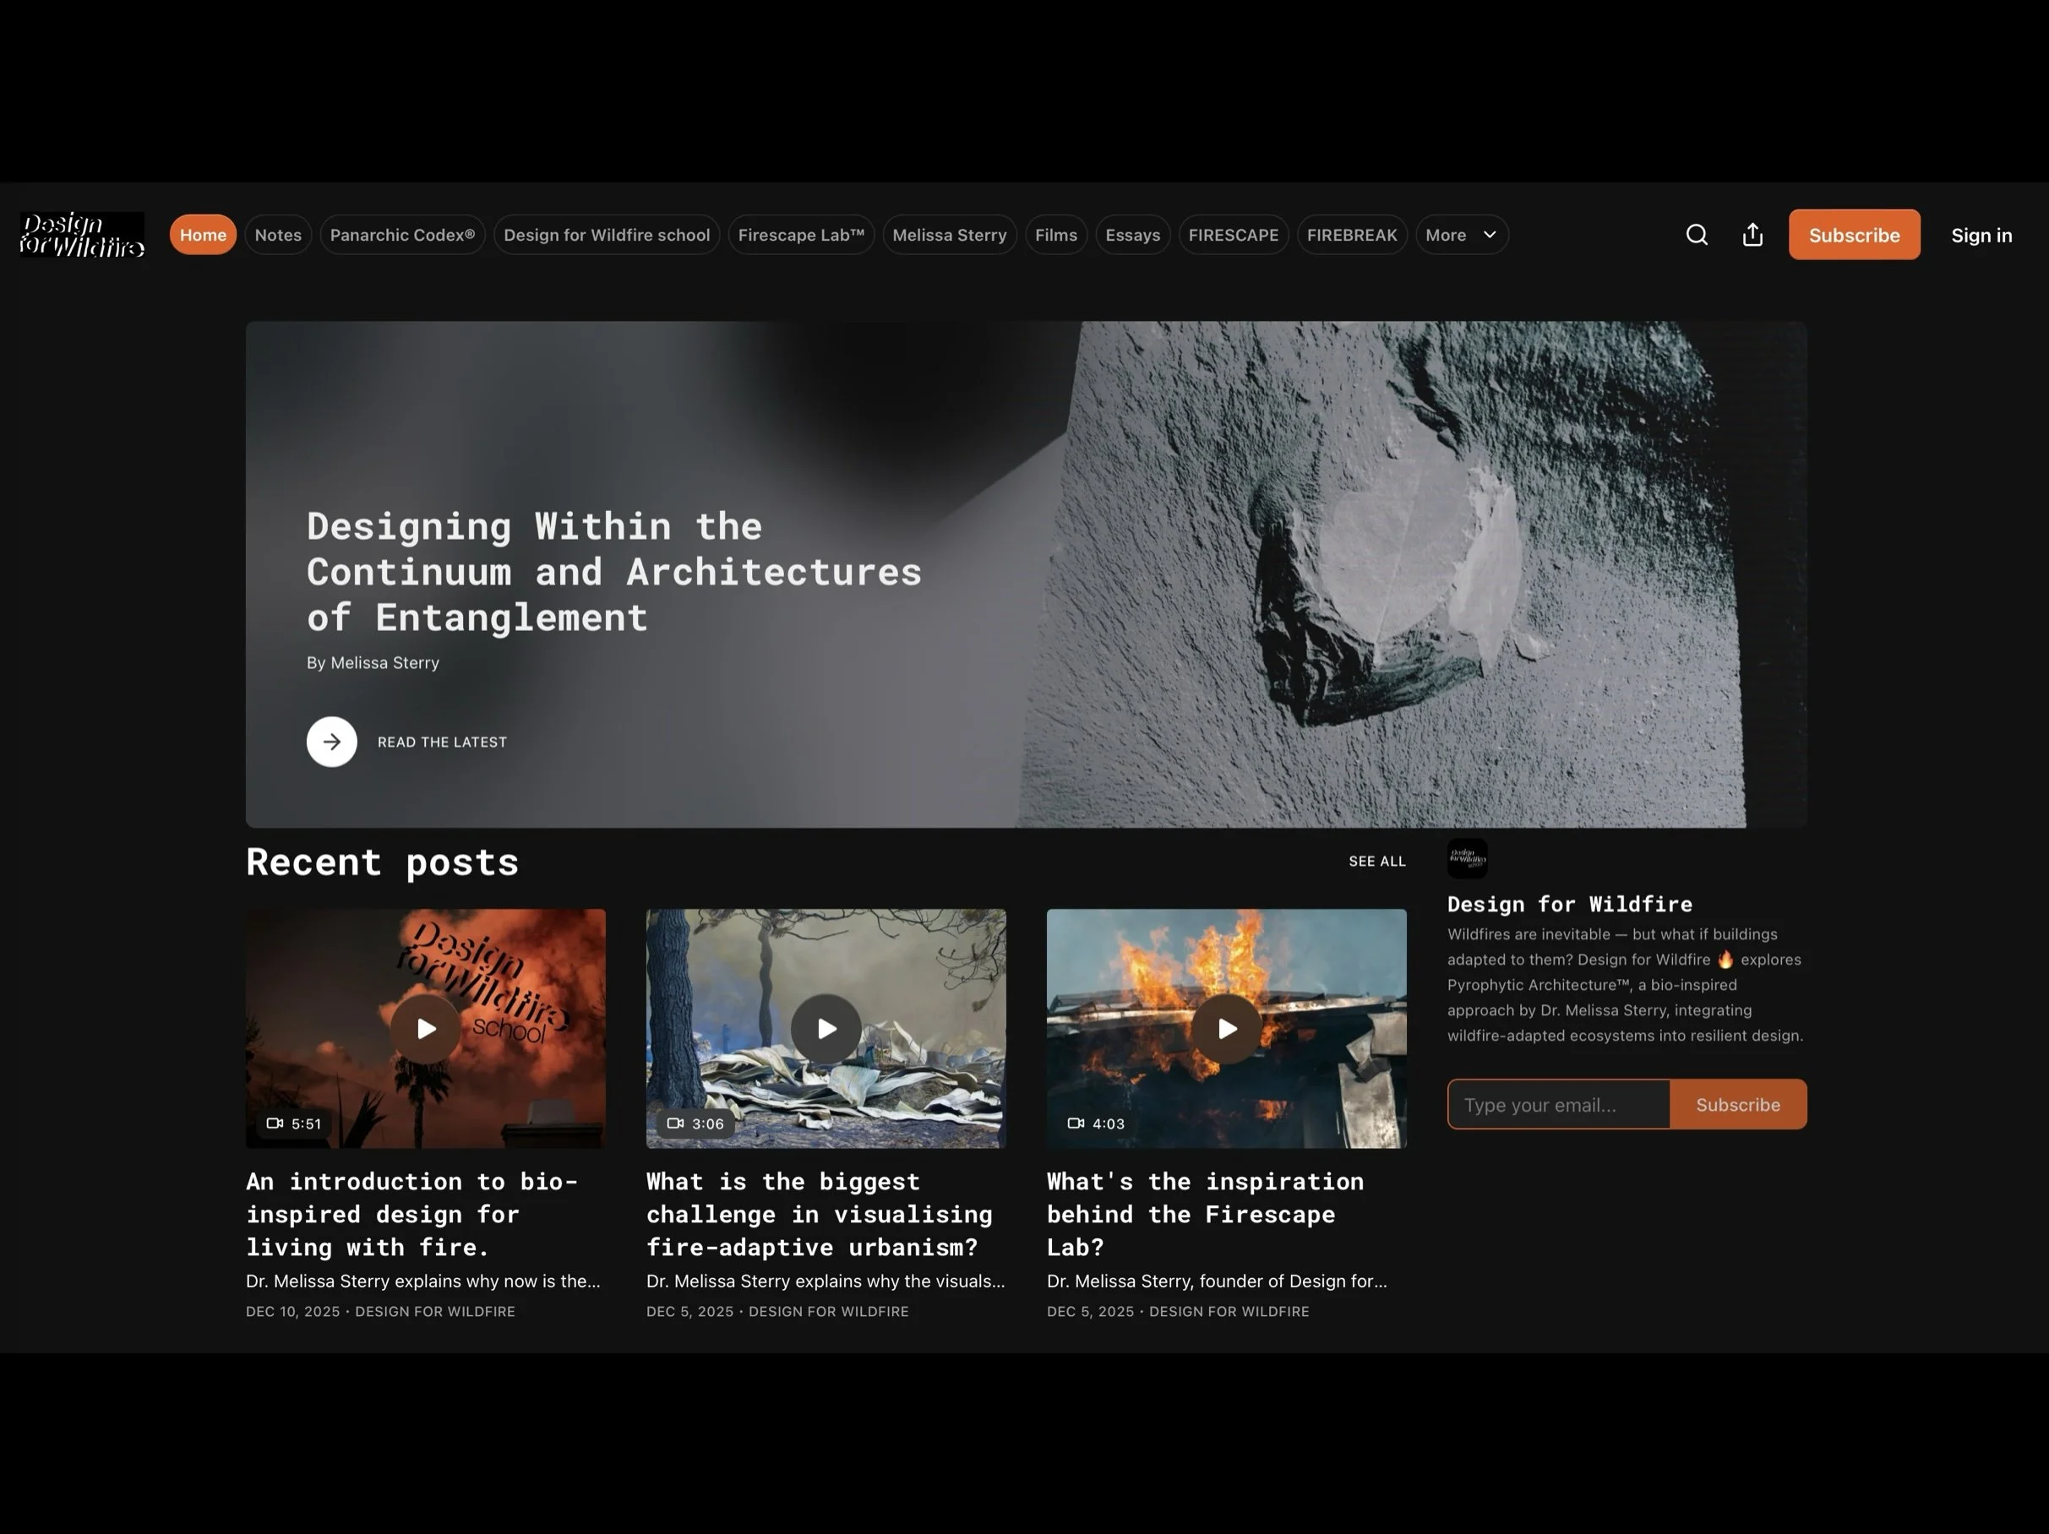Viewport: 2049px width, 1534px height.
Task: Open the FIREBREAK section tab
Action: [x=1351, y=234]
